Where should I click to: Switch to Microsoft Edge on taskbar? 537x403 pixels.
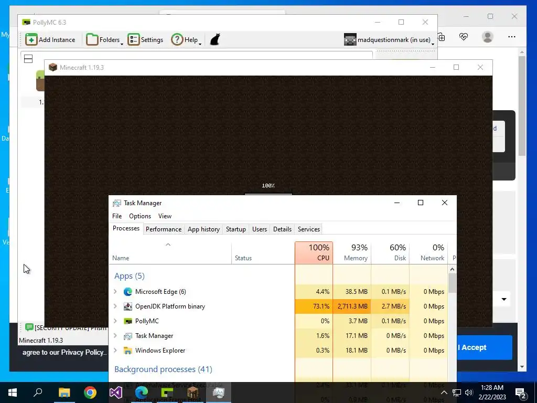(x=142, y=393)
